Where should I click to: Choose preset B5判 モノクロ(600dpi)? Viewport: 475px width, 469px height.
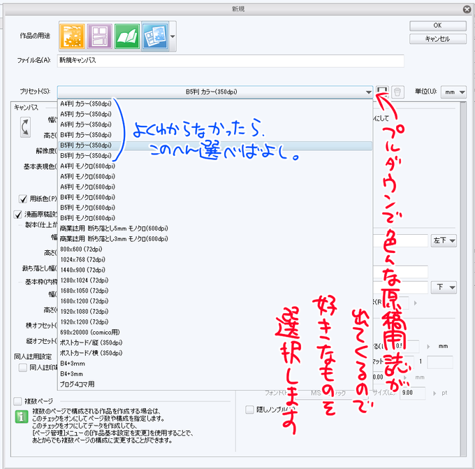coord(215,208)
